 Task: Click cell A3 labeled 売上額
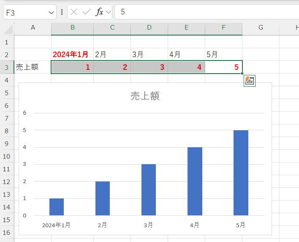[33, 67]
